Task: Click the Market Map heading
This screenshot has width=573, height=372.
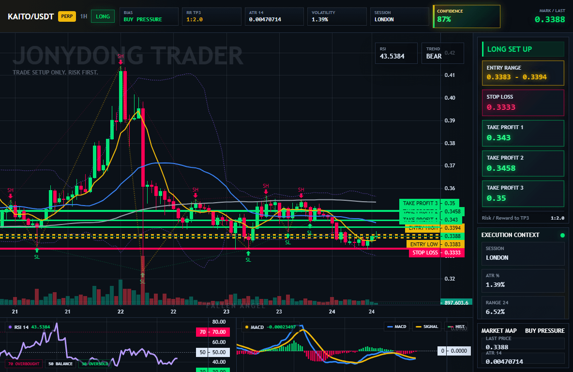Action: click(499, 331)
